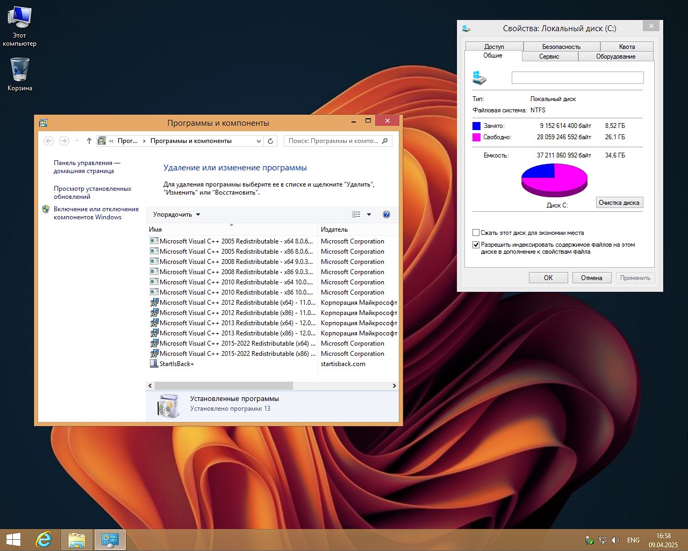Screen dimensions: 688x551
Task: Click the control panel icon in address bar
Action: click(102, 141)
